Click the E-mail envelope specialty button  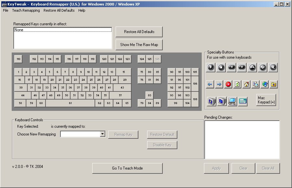click(x=256, y=85)
